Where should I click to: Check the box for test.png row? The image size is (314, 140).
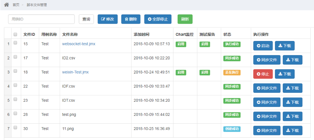(x=15, y=113)
